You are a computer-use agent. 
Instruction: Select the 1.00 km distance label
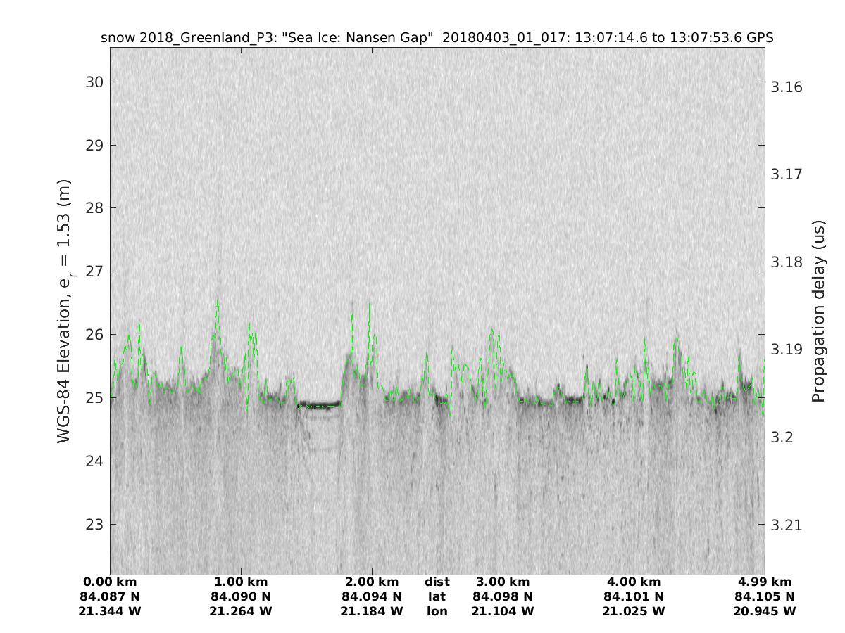point(241,582)
